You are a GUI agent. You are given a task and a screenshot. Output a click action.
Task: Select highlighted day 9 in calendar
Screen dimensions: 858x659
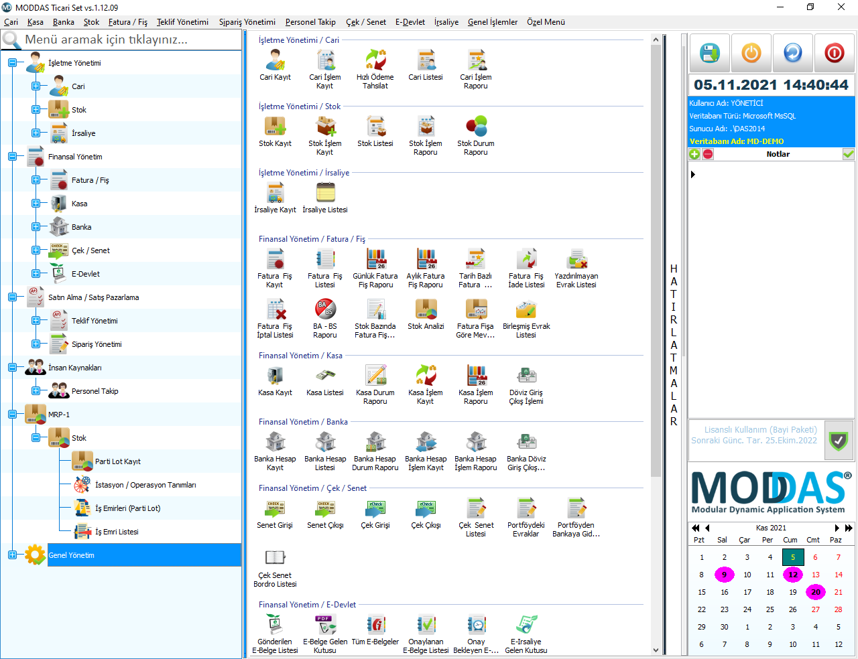pos(724,575)
